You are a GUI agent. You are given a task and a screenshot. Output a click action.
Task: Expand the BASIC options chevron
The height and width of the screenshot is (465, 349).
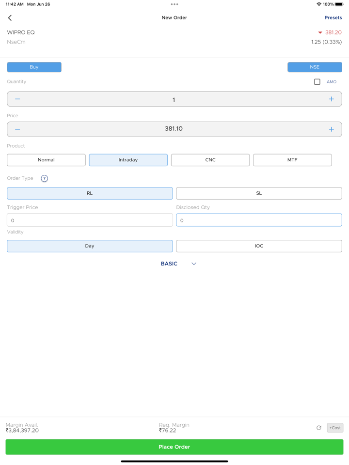pyautogui.click(x=193, y=264)
